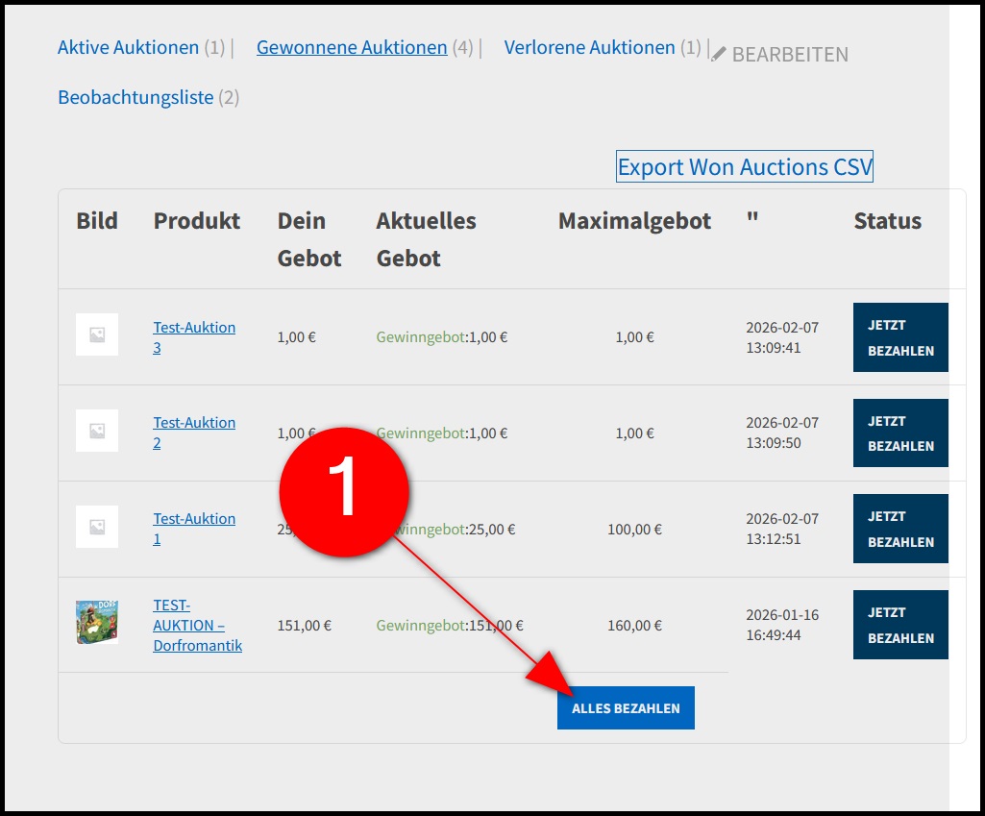Screen dimensions: 985x816
Task: Click the Alles Bezahlen button
Action: click(x=626, y=708)
